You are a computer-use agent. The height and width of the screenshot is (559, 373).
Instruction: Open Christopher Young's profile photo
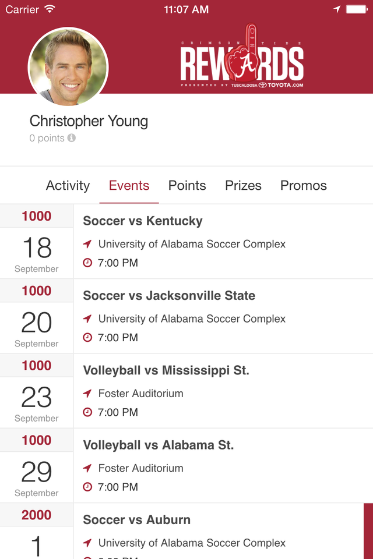pyautogui.click(x=68, y=66)
